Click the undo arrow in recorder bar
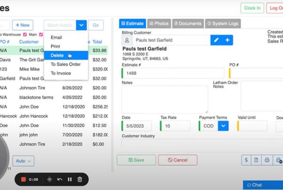The height and width of the screenshot is (190, 283). 59,179
